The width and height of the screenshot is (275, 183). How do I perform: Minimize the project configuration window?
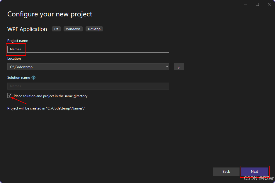tap(245, 4)
